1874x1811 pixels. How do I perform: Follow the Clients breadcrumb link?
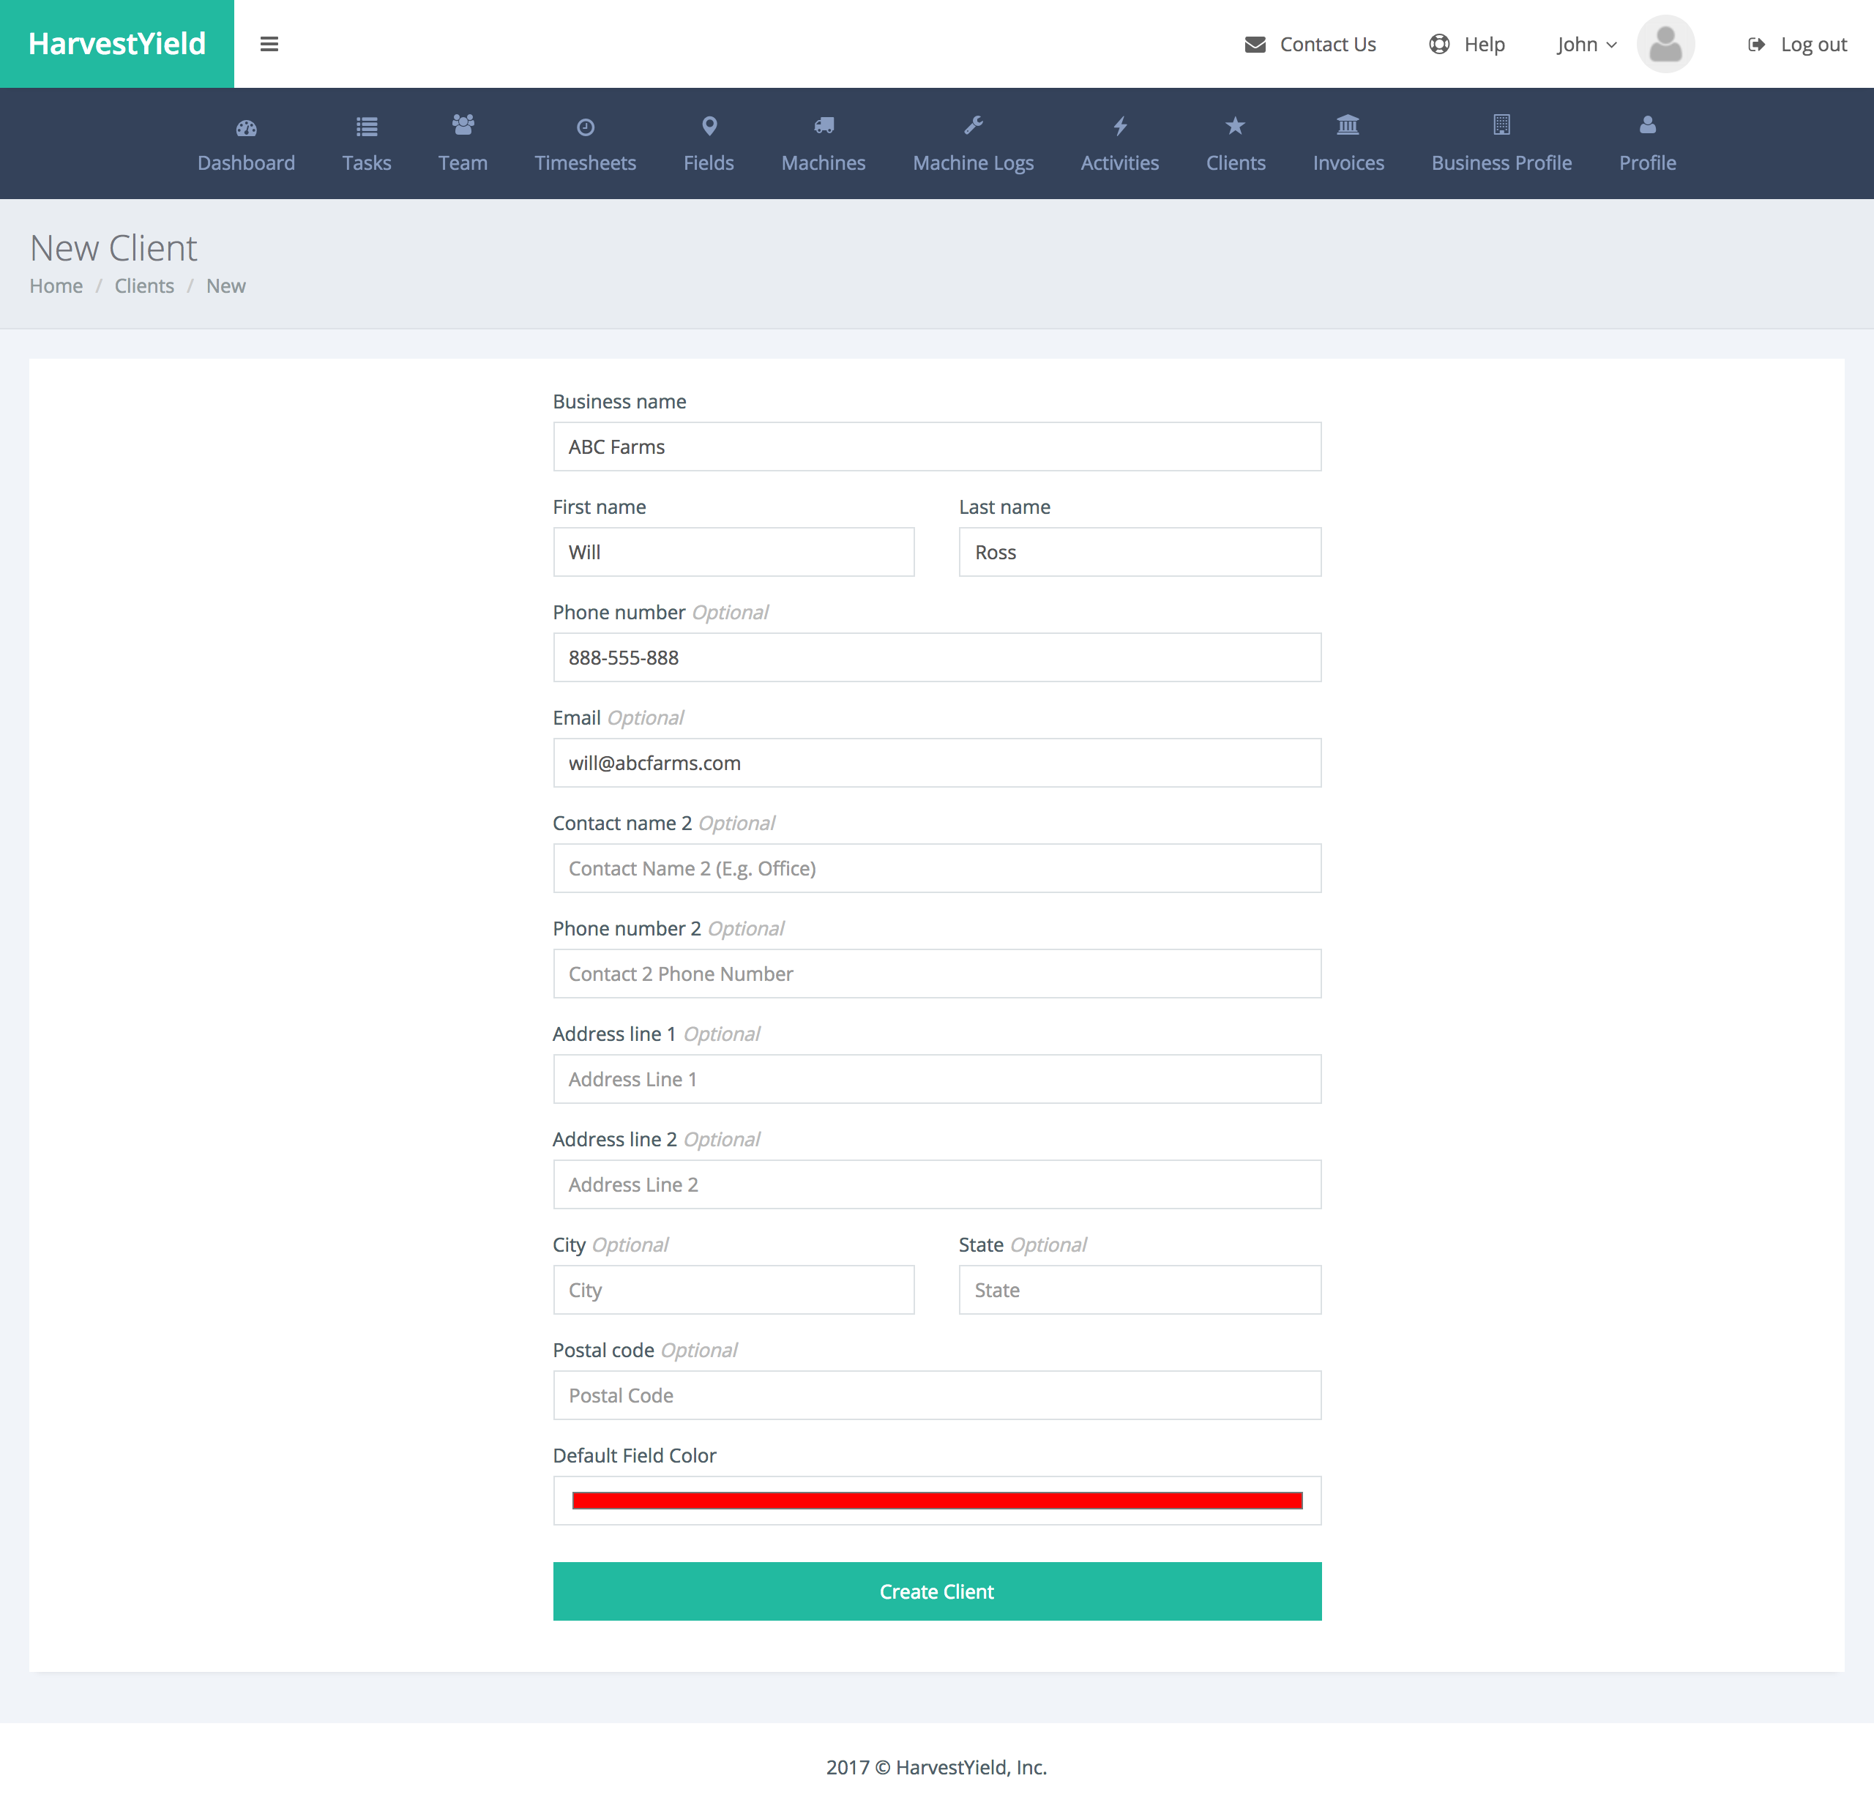(144, 286)
